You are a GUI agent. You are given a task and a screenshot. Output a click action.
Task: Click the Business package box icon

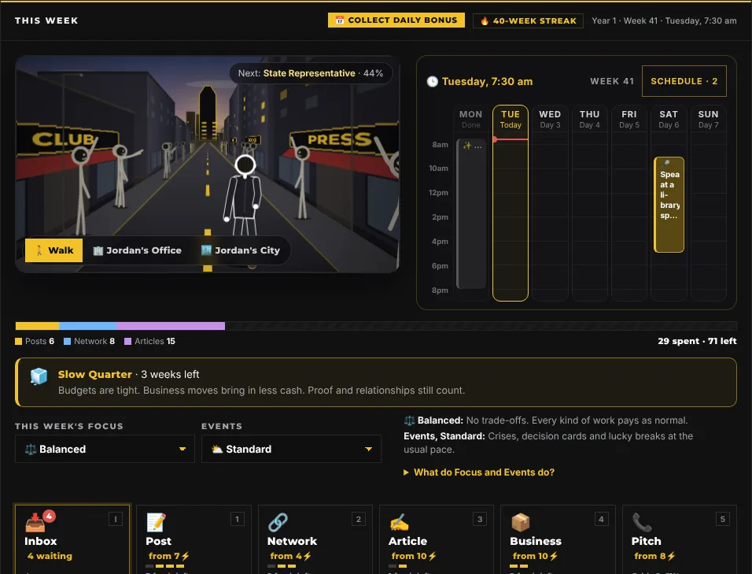(521, 523)
